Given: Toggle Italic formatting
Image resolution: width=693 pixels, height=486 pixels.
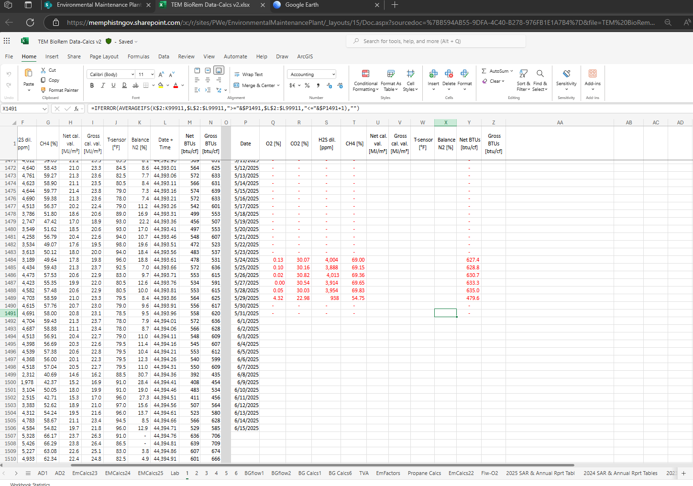Looking at the screenshot, I should pyautogui.click(x=102, y=86).
